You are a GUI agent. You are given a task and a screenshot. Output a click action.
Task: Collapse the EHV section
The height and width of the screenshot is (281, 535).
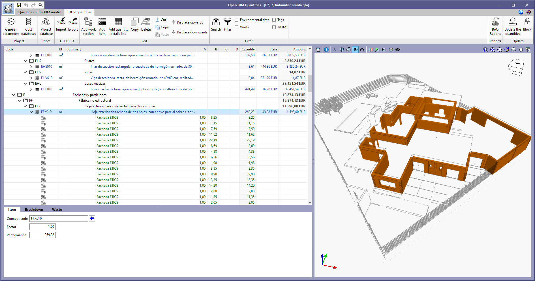(25, 72)
